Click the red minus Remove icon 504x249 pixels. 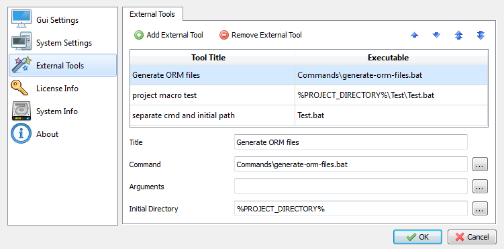(x=224, y=35)
